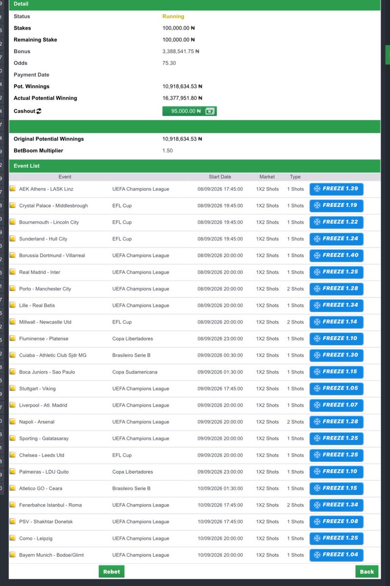
Task: Click yellow status icon beside Sunderland - Hull City
Action: [x=13, y=239]
